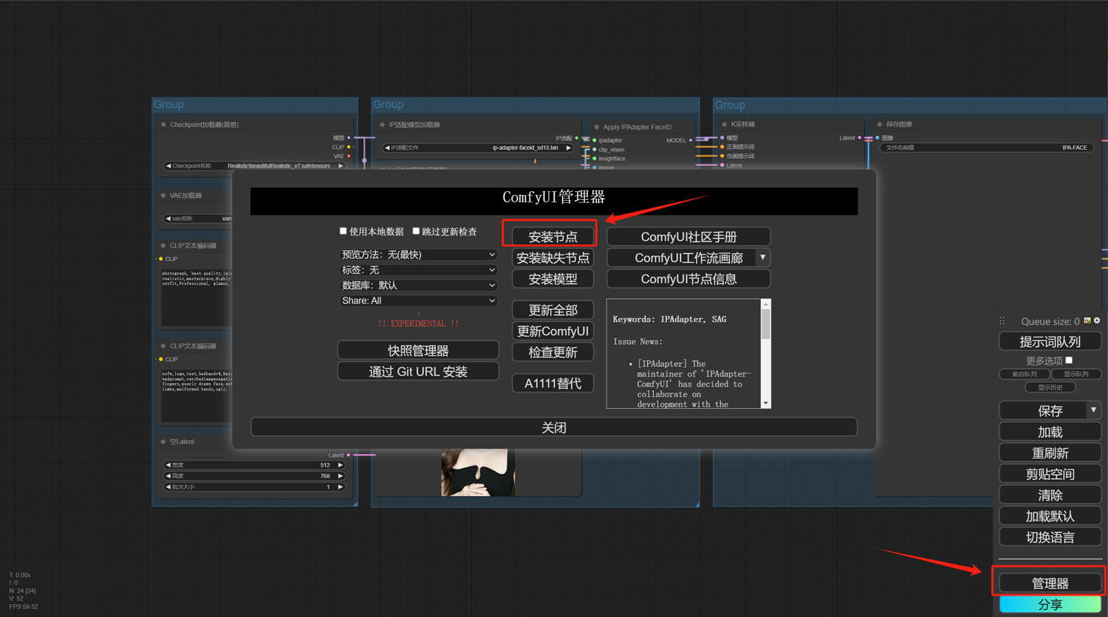1108x617 pixels.
Task: Click the Latent output port on K采样器
Action: tap(859, 138)
